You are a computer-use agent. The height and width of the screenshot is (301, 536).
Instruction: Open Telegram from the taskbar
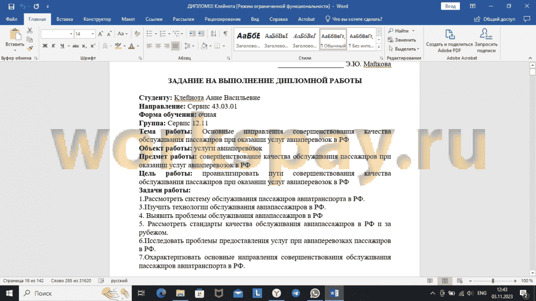pyautogui.click(x=296, y=293)
